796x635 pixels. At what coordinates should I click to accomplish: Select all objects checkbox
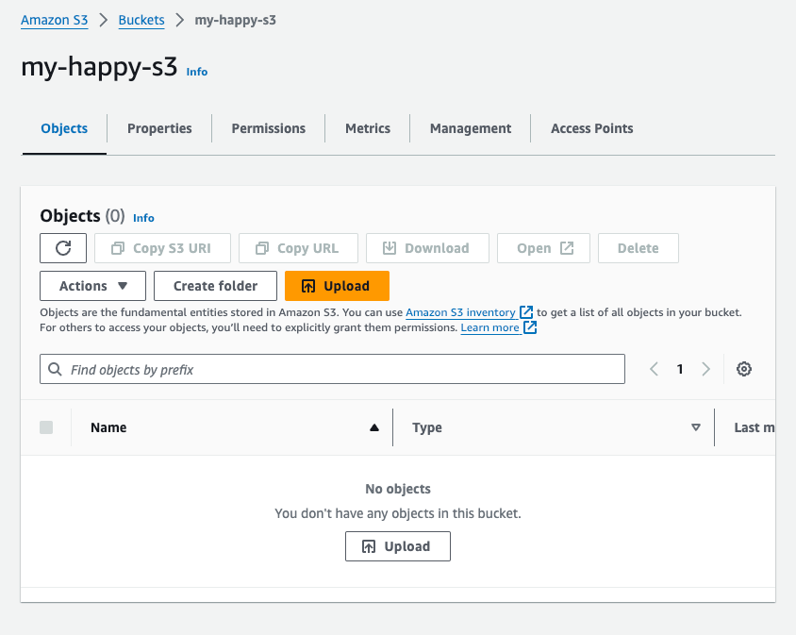tap(46, 427)
